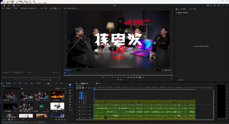
Task: Select the Pen tool
Action: 70,99
